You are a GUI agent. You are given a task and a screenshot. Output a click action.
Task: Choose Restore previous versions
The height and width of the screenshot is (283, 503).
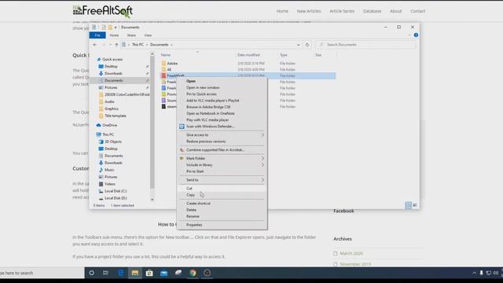[206, 141]
